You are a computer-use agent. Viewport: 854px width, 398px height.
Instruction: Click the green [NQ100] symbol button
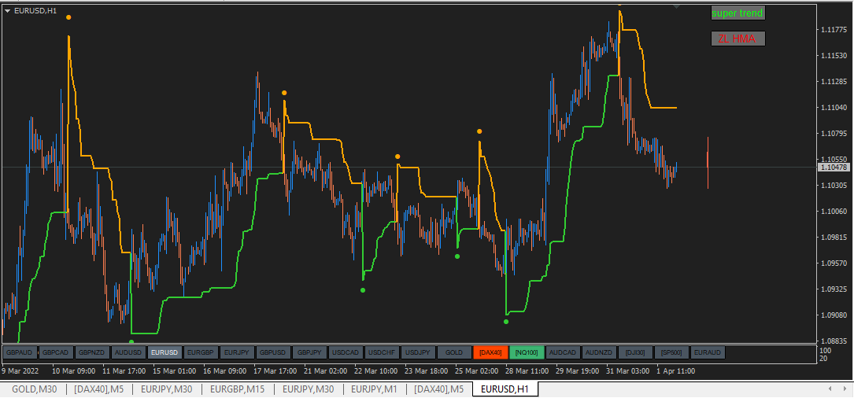(x=527, y=353)
